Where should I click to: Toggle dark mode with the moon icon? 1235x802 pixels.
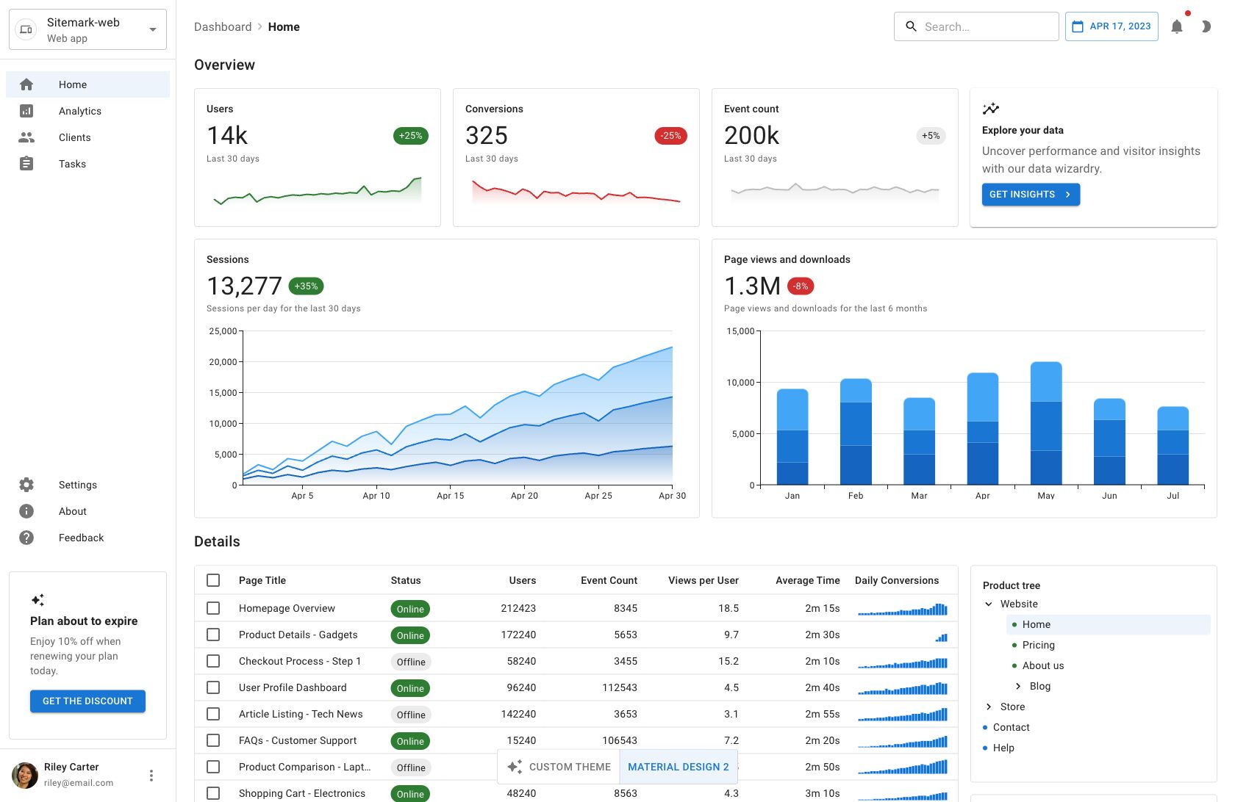(1206, 26)
